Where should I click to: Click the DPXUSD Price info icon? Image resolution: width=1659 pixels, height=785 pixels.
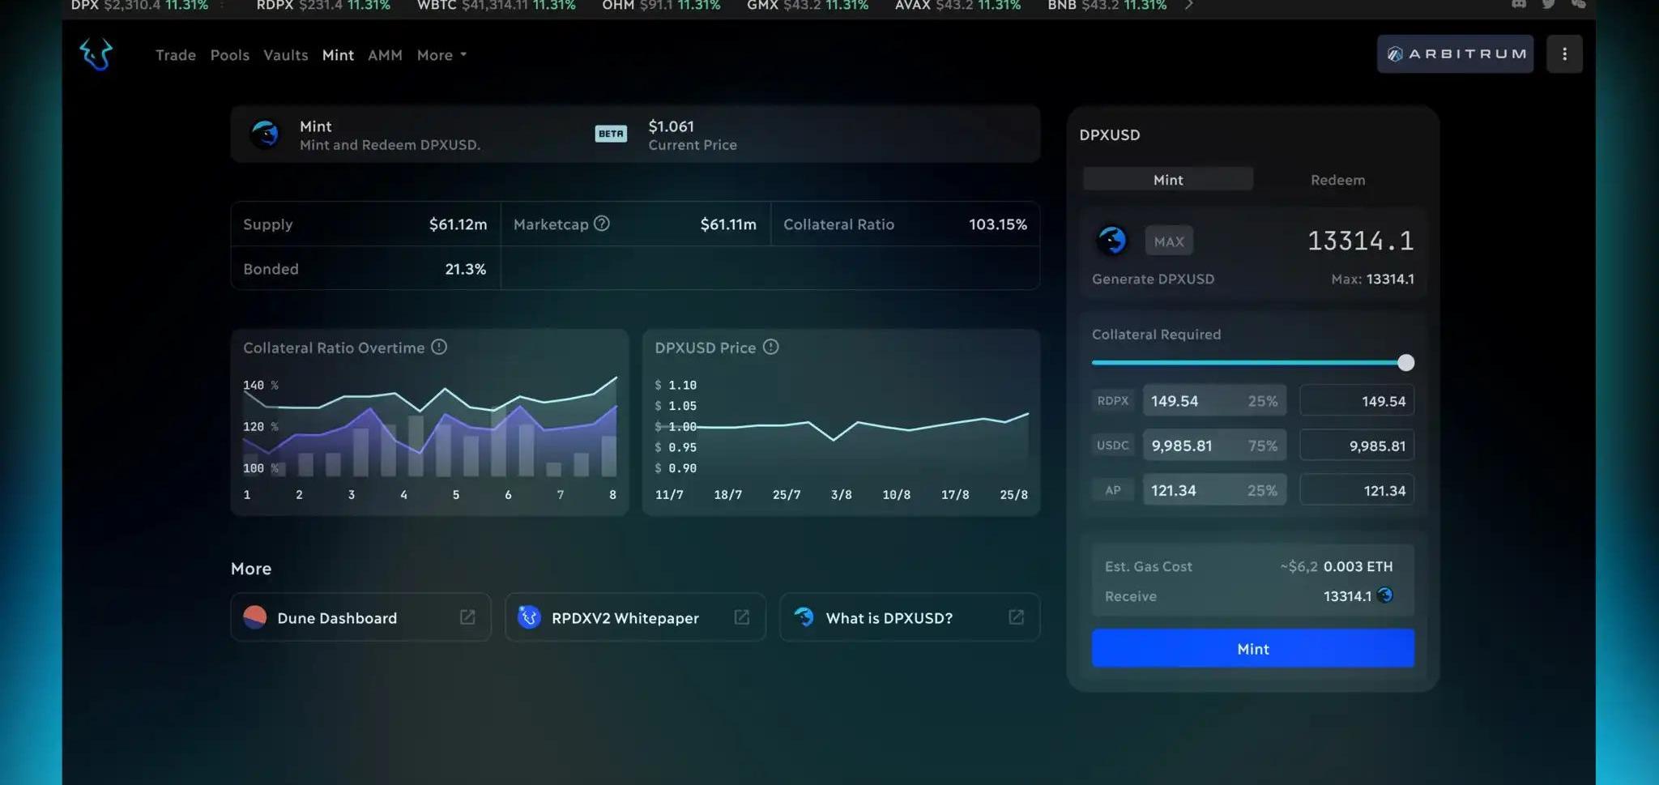tap(770, 347)
